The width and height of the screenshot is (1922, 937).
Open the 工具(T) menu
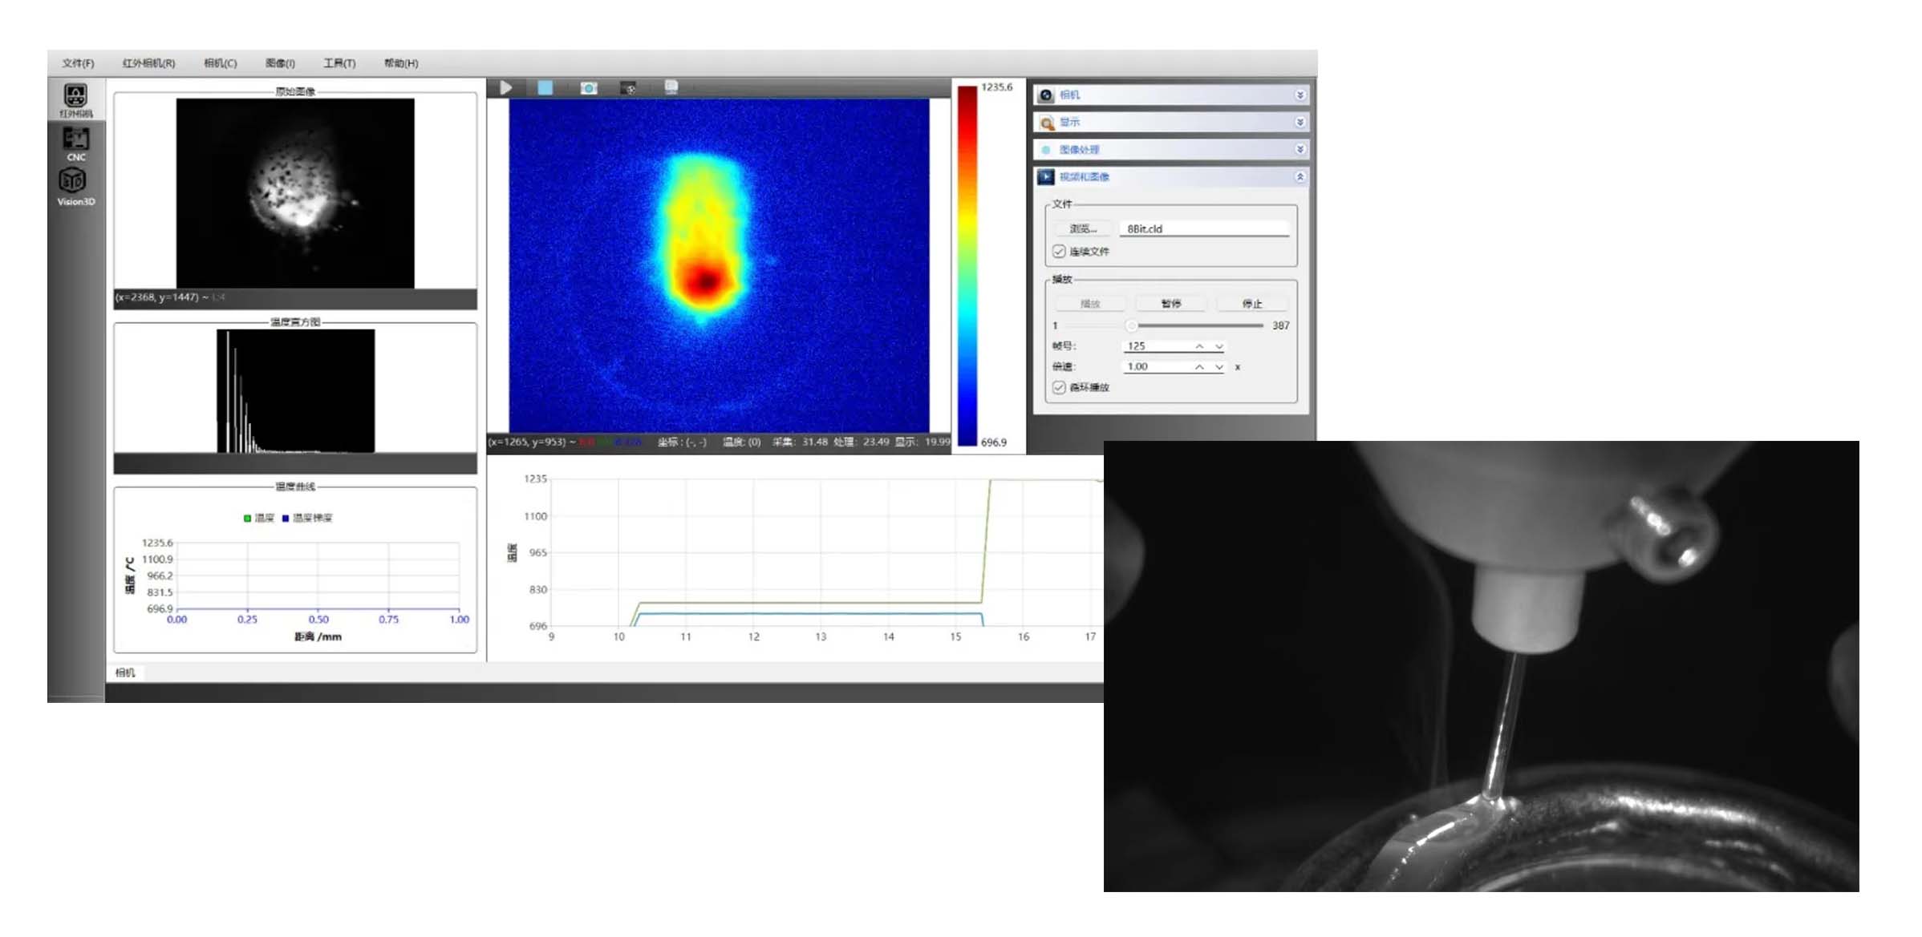[x=339, y=63]
